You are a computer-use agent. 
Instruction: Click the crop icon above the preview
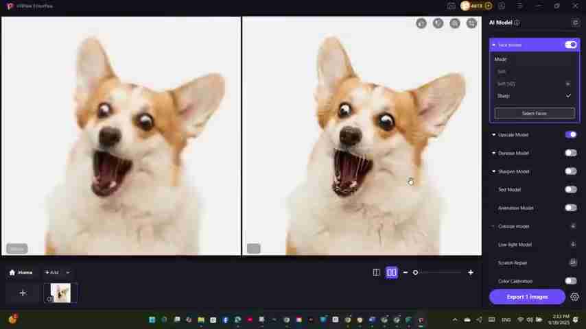pyautogui.click(x=471, y=23)
